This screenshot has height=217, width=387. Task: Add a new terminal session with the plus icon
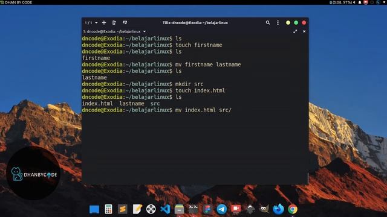click(104, 23)
